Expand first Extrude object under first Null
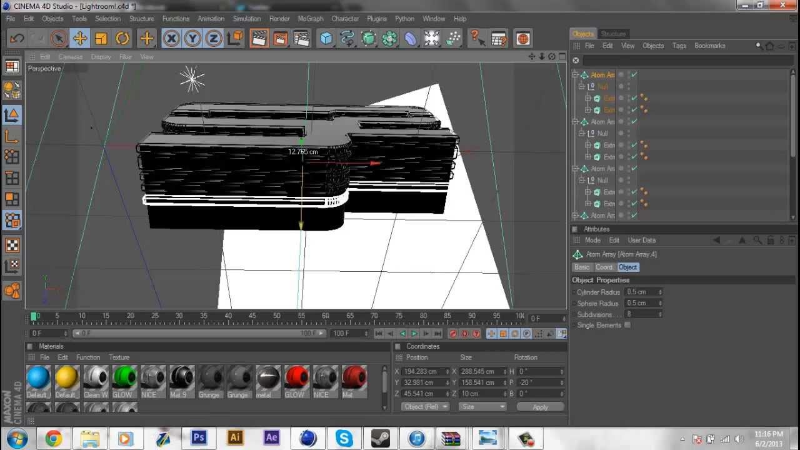Viewport: 800px width, 450px height. [587, 98]
